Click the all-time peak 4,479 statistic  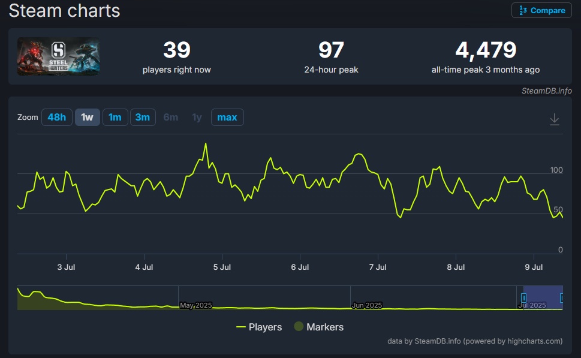click(x=485, y=51)
